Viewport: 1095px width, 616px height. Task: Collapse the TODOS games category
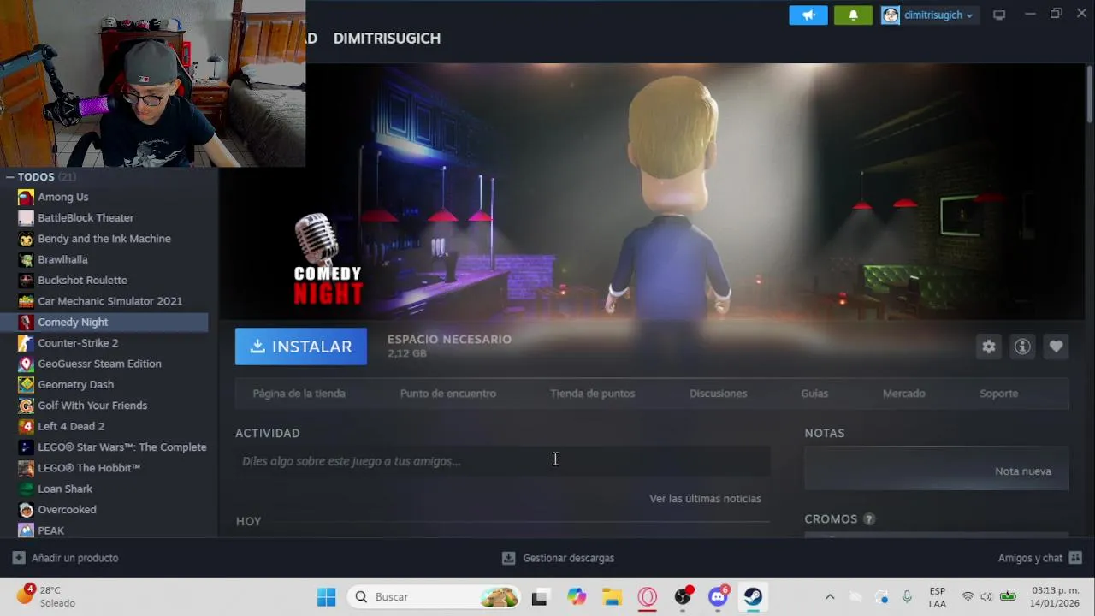pos(10,177)
